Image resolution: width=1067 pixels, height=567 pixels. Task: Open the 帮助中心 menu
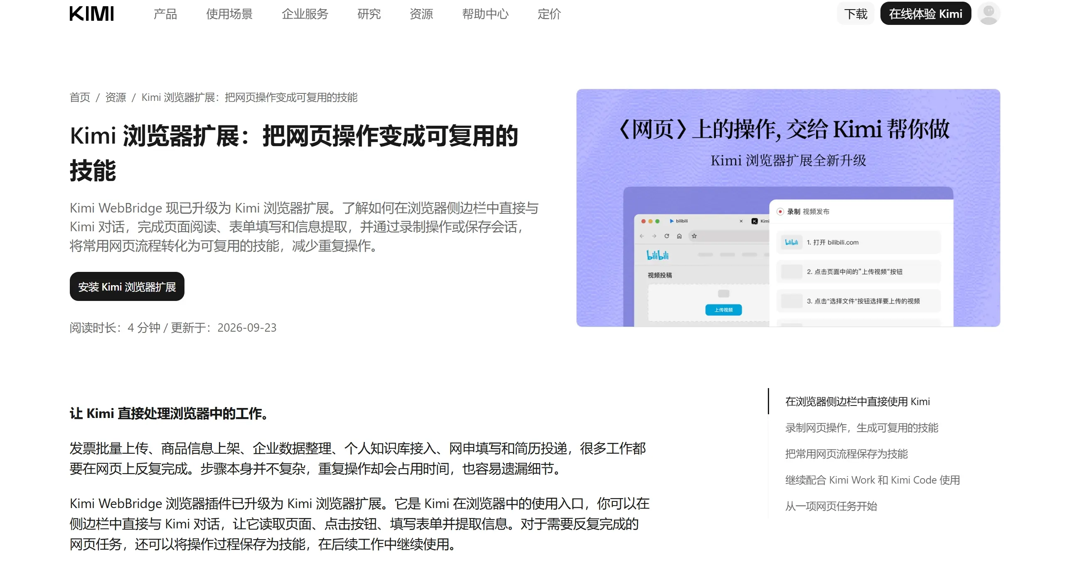(x=485, y=14)
